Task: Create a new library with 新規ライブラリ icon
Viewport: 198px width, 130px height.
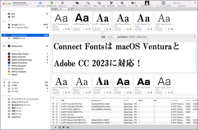Action: (77, 3)
